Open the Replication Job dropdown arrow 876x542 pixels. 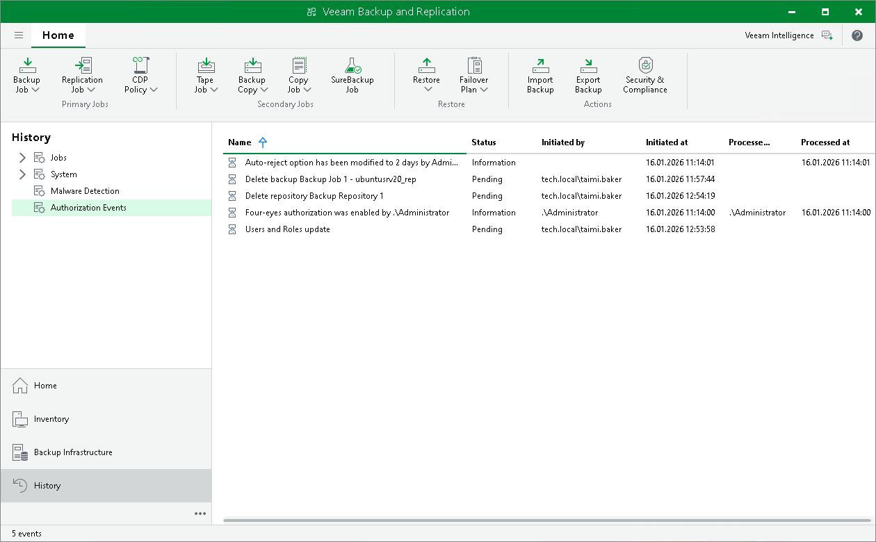91,90
